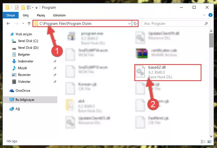The image size is (217, 148).
Task: Unpin Müzik using its pin icon
Action: click(55, 68)
